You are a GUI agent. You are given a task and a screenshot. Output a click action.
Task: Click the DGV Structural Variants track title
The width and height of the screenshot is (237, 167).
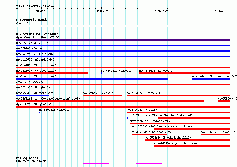click(x=37, y=34)
